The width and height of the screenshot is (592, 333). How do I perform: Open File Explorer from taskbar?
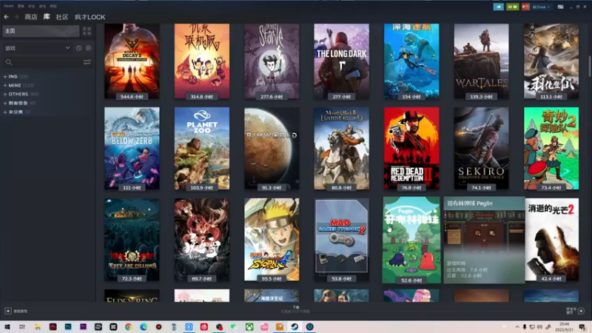point(38,326)
